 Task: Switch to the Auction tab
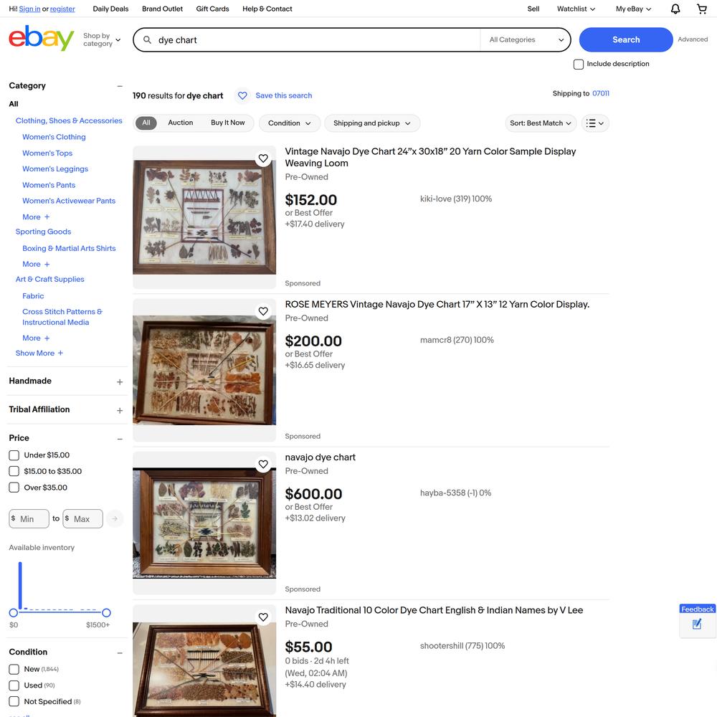point(180,123)
